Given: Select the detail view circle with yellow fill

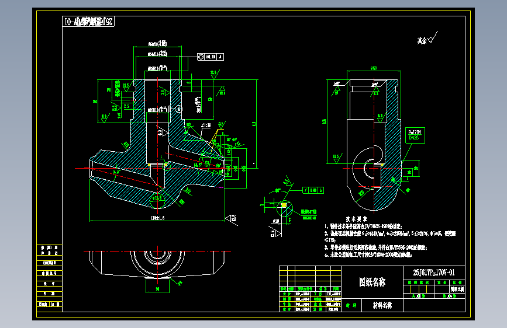Looking at the screenshot, I should click(285, 208).
